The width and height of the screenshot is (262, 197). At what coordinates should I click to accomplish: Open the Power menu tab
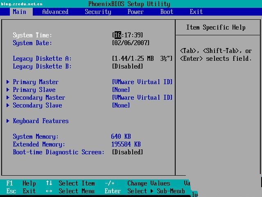click(x=136, y=11)
